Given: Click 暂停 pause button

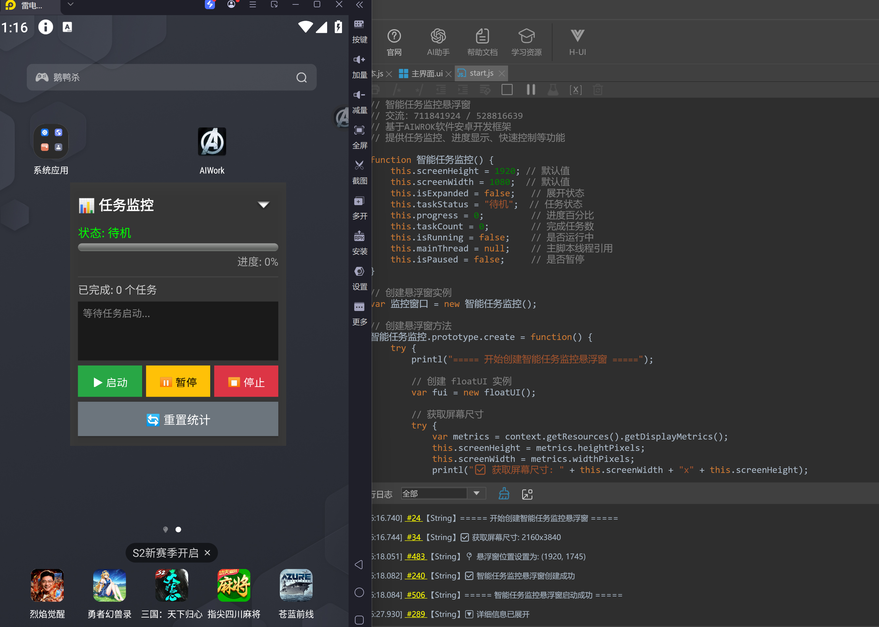Looking at the screenshot, I should coord(178,382).
